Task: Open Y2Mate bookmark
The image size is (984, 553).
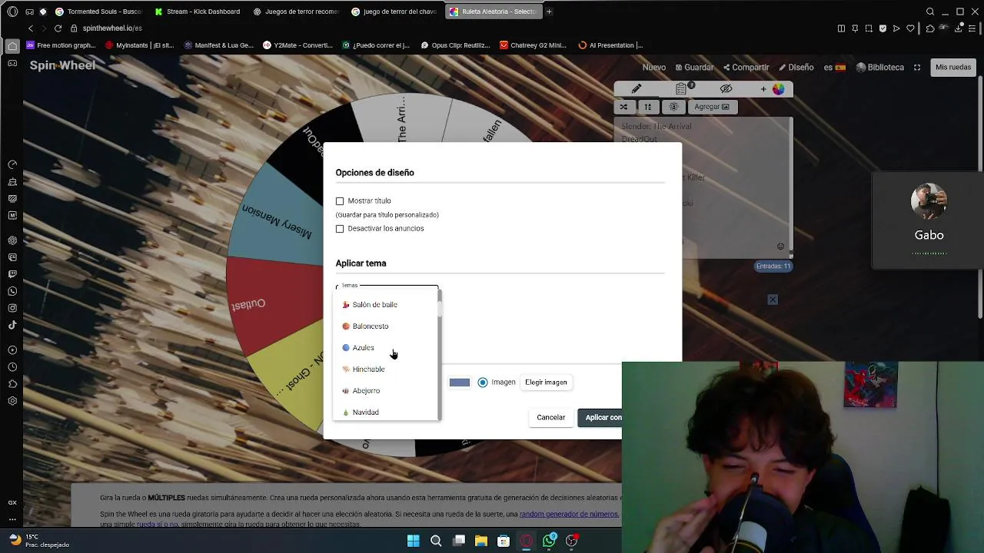Action: (298, 45)
